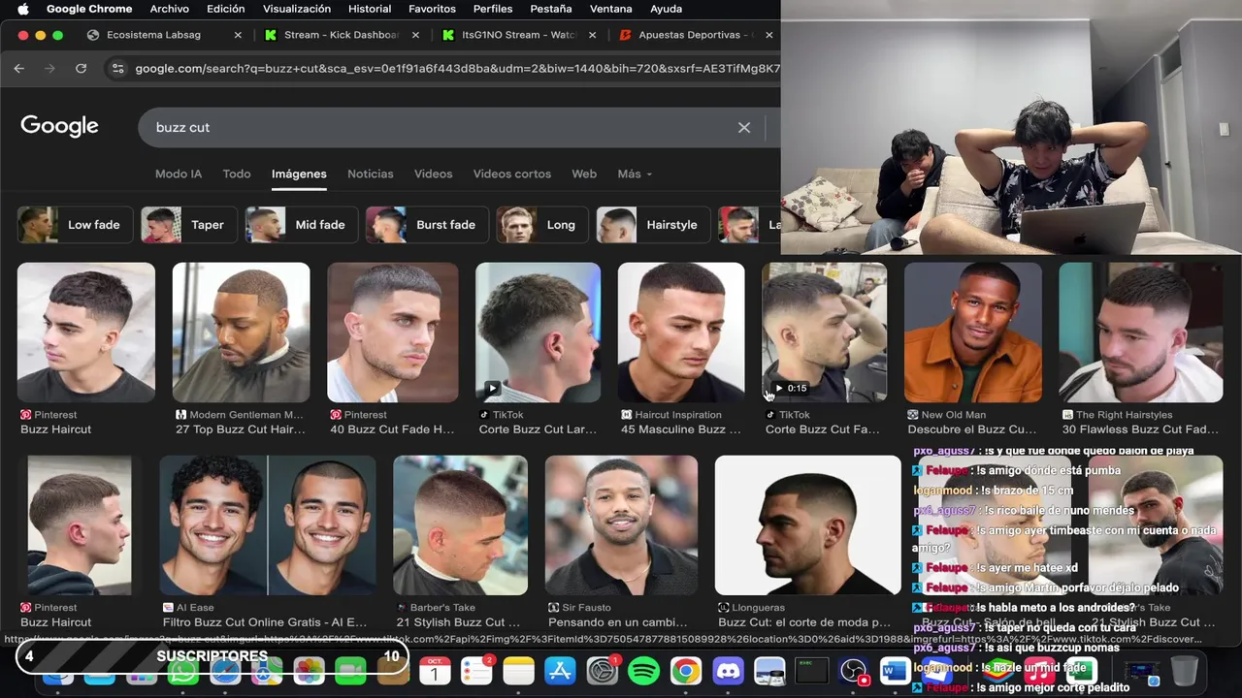Open the Visualización menu

click(297, 9)
